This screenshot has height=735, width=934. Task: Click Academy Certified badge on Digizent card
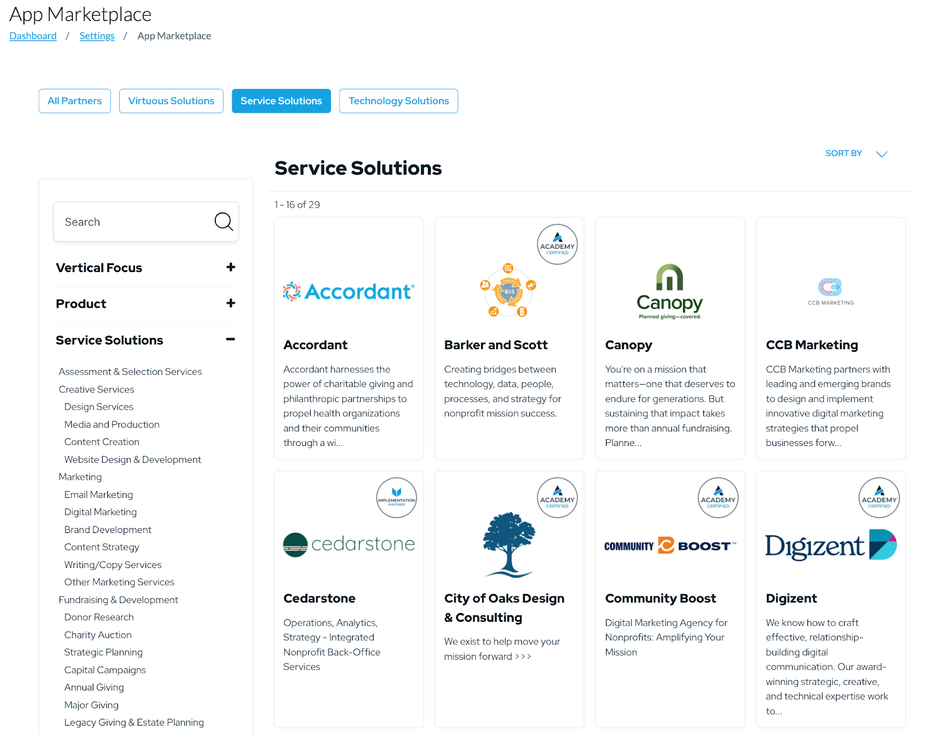(x=879, y=498)
